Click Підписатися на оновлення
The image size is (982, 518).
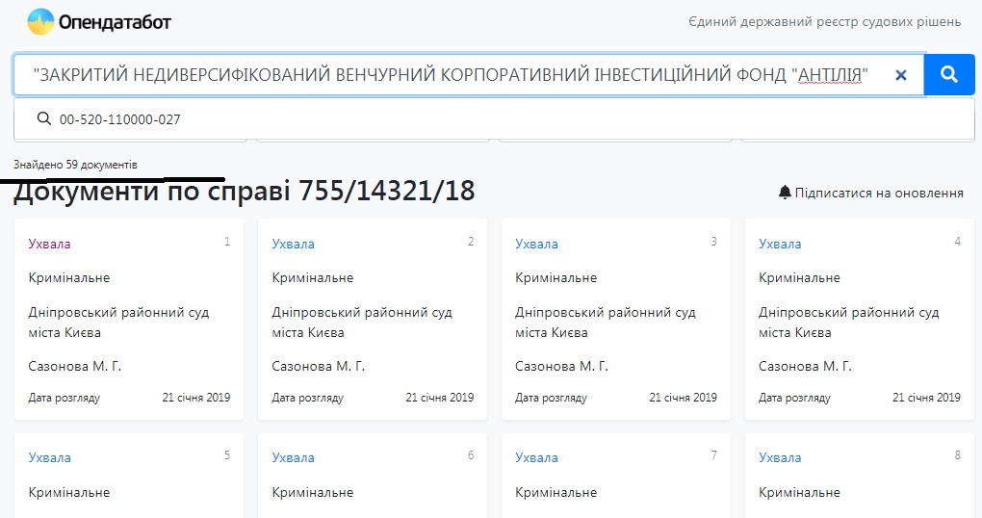coord(879,193)
